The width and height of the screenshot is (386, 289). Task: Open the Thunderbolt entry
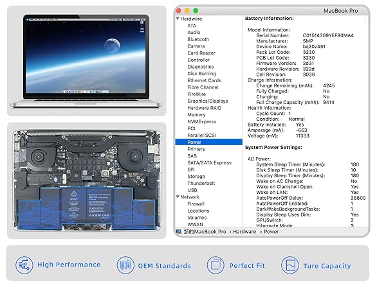pos(201,183)
